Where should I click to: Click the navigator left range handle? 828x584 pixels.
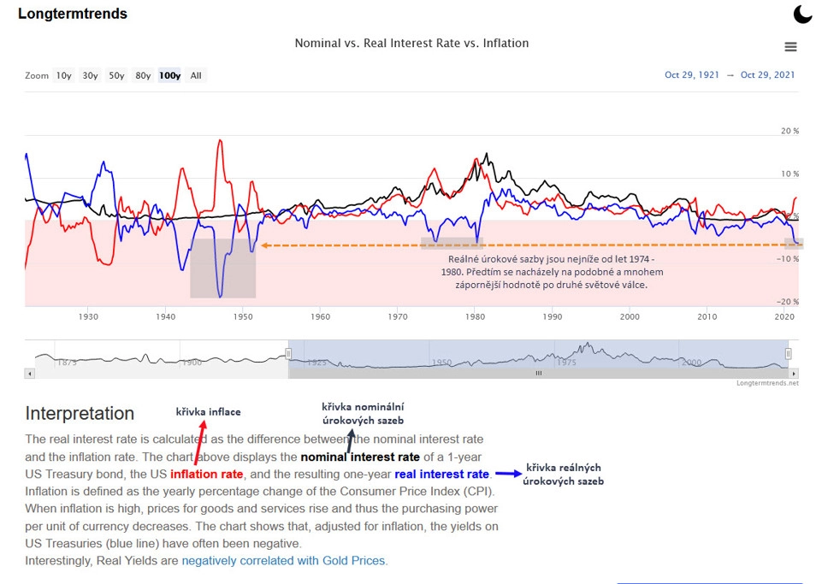pos(288,354)
